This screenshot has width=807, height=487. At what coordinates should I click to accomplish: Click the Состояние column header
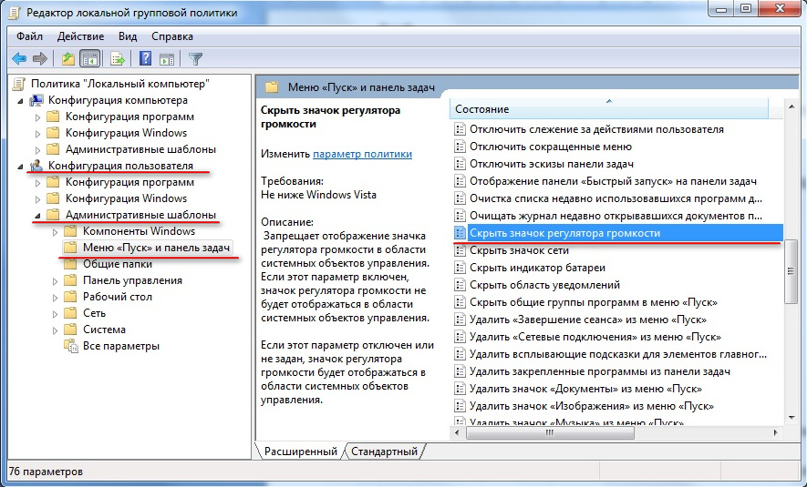608,109
